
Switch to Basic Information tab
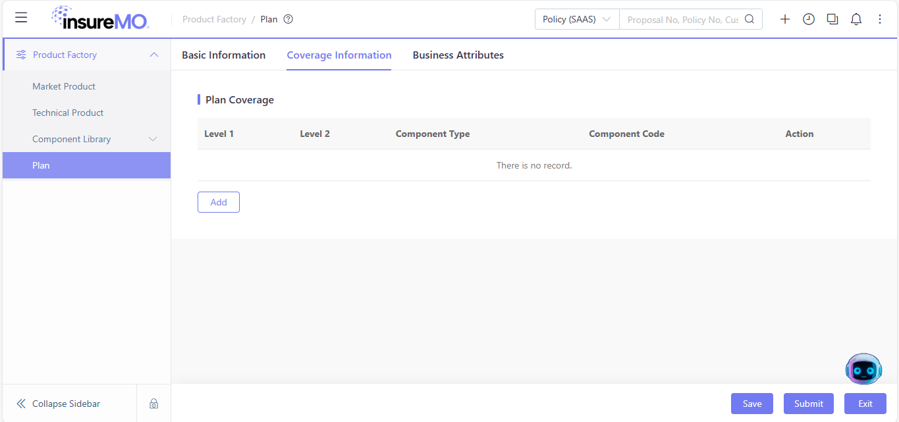(x=224, y=55)
